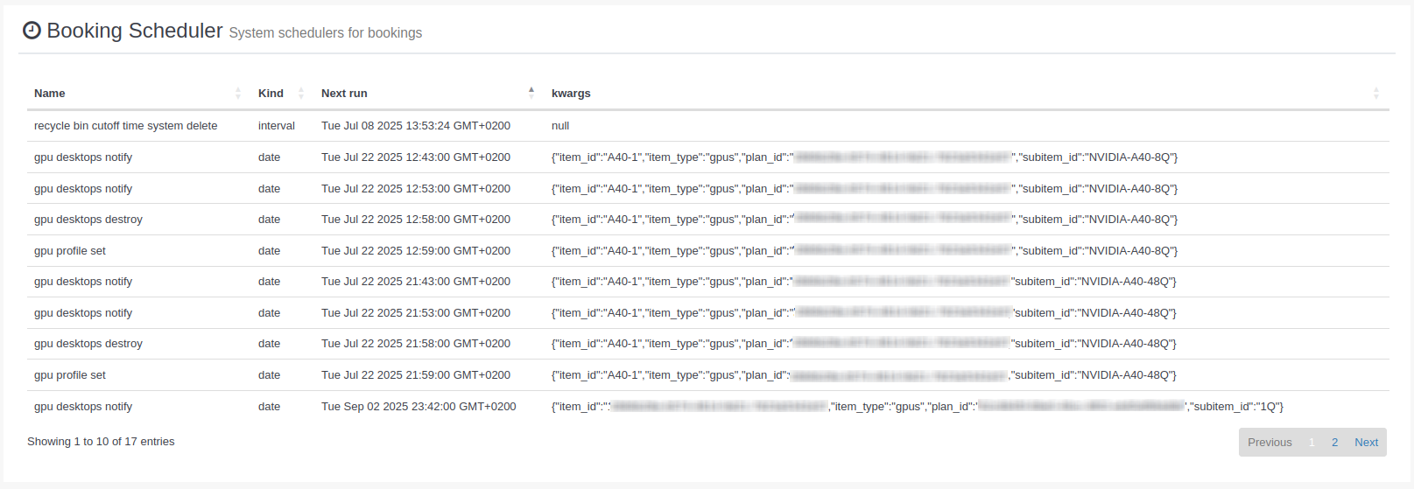The image size is (1414, 489).
Task: Click the Booking Scheduler page title
Action: [x=135, y=31]
